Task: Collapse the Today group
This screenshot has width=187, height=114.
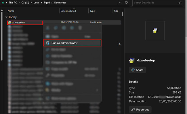Action: pyautogui.click(x=6, y=17)
